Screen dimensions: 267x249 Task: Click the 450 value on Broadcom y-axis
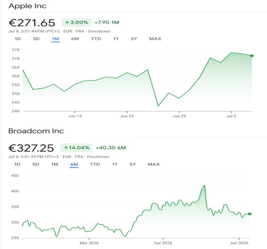15,176
